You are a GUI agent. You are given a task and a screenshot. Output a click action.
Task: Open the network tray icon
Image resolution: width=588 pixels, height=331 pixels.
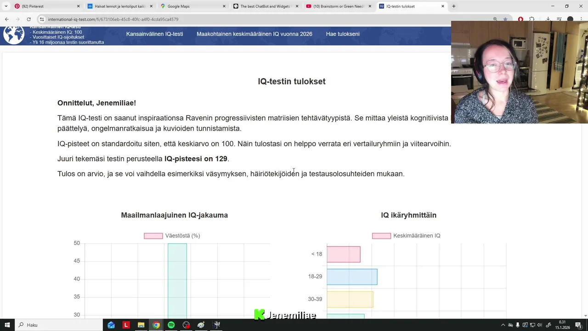pos(532,325)
